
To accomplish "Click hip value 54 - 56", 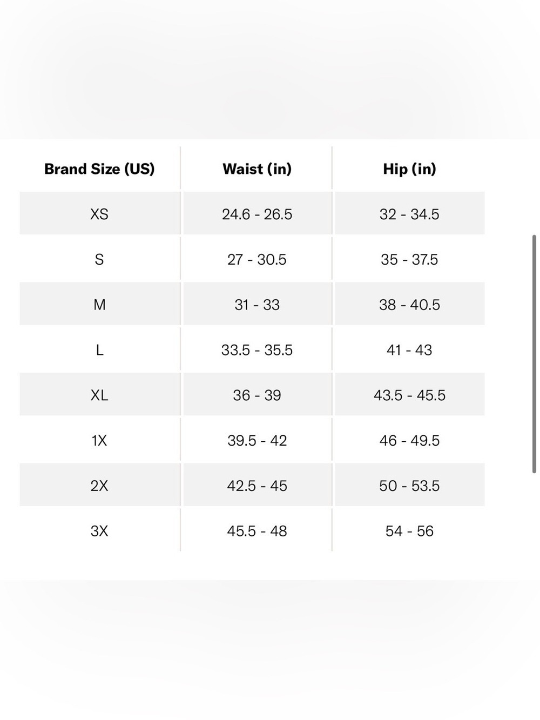I will 409,531.
